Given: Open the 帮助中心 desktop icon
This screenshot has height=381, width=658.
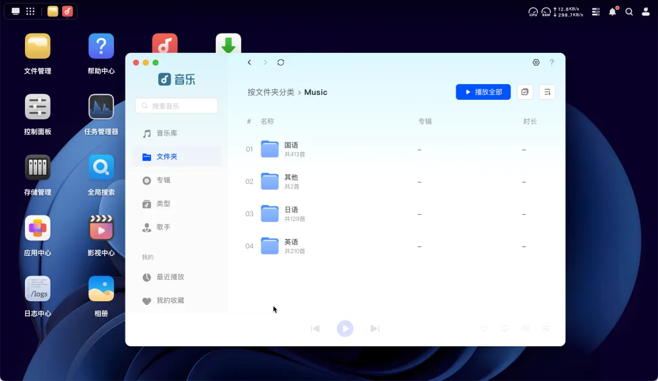Looking at the screenshot, I should click(x=101, y=46).
